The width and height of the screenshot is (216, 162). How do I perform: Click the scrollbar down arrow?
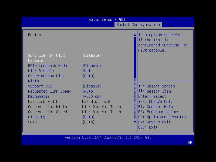135,122
